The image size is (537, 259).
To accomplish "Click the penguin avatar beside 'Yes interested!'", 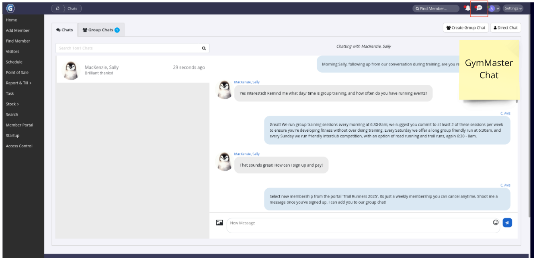I will coord(224,90).
